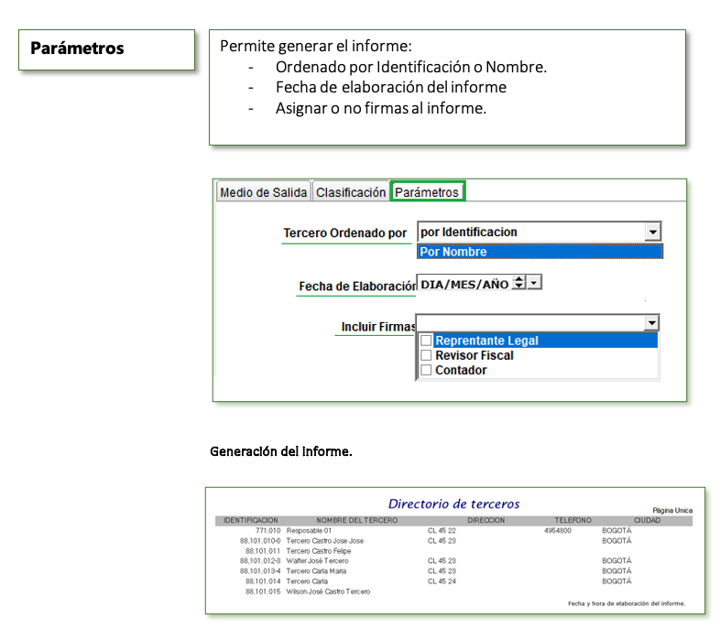
Task: Switch to the Clasificación tab
Action: point(351,192)
